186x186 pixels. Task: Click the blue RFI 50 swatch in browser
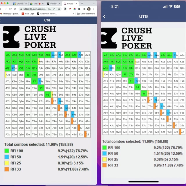(x=7, y=157)
